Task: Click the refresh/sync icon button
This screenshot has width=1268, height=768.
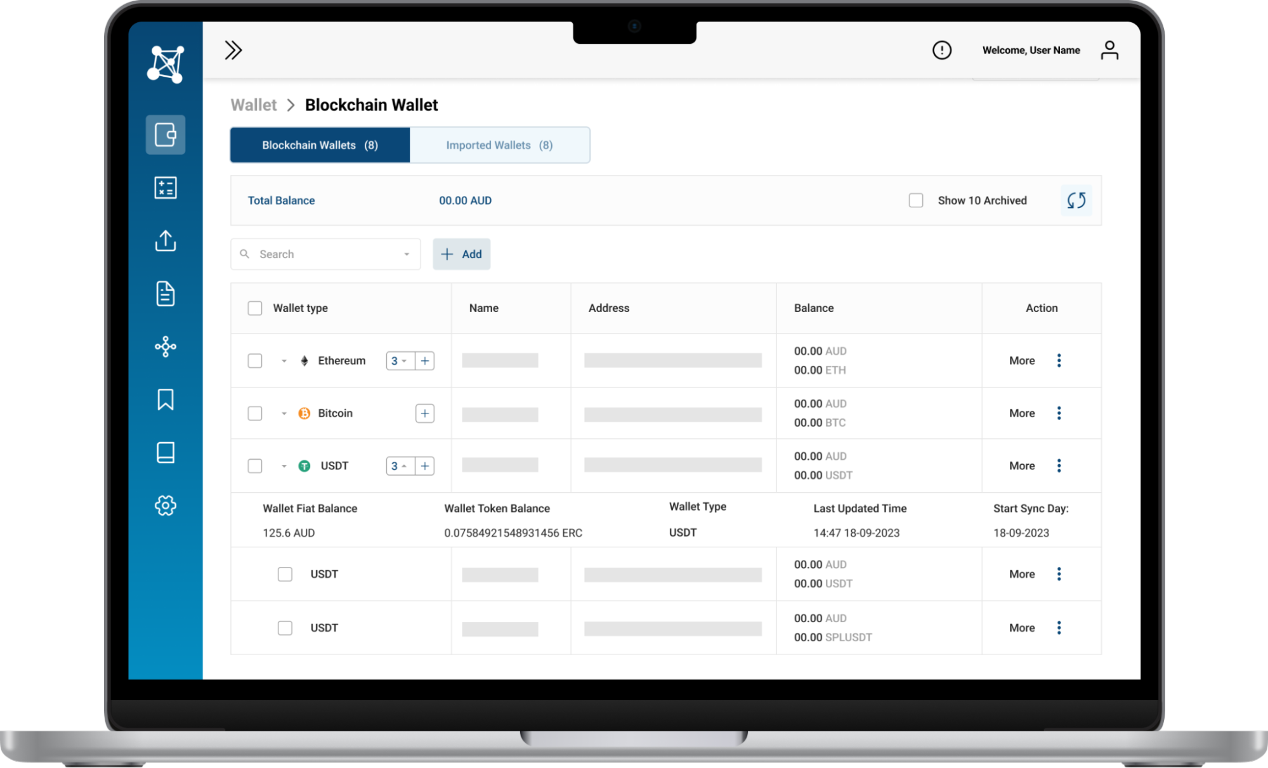Action: [x=1077, y=201]
